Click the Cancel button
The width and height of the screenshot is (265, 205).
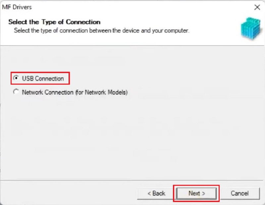(x=240, y=193)
